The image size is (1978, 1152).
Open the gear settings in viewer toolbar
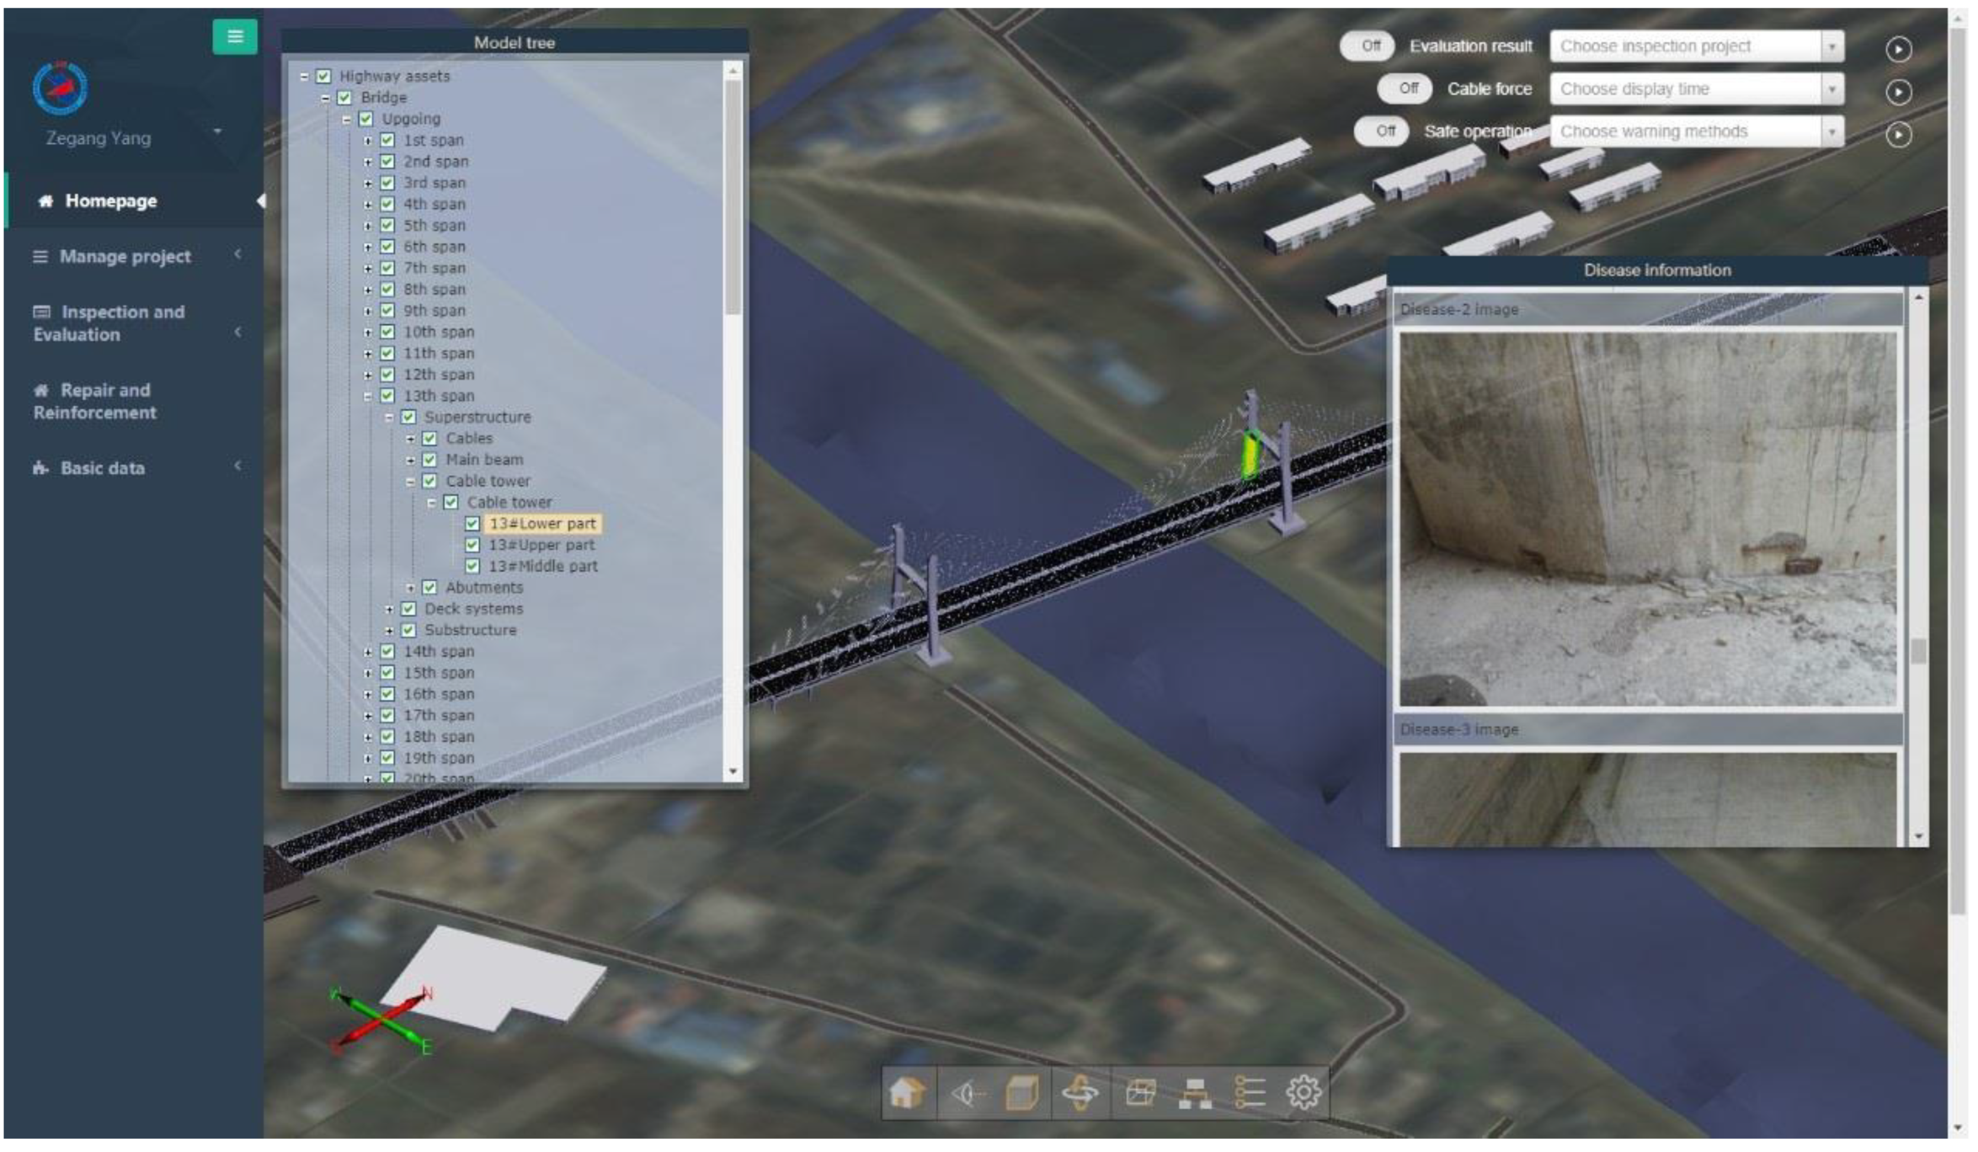tap(1303, 1093)
